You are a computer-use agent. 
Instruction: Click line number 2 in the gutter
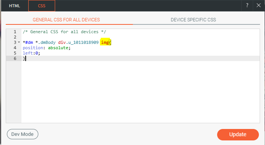[x=15, y=37]
